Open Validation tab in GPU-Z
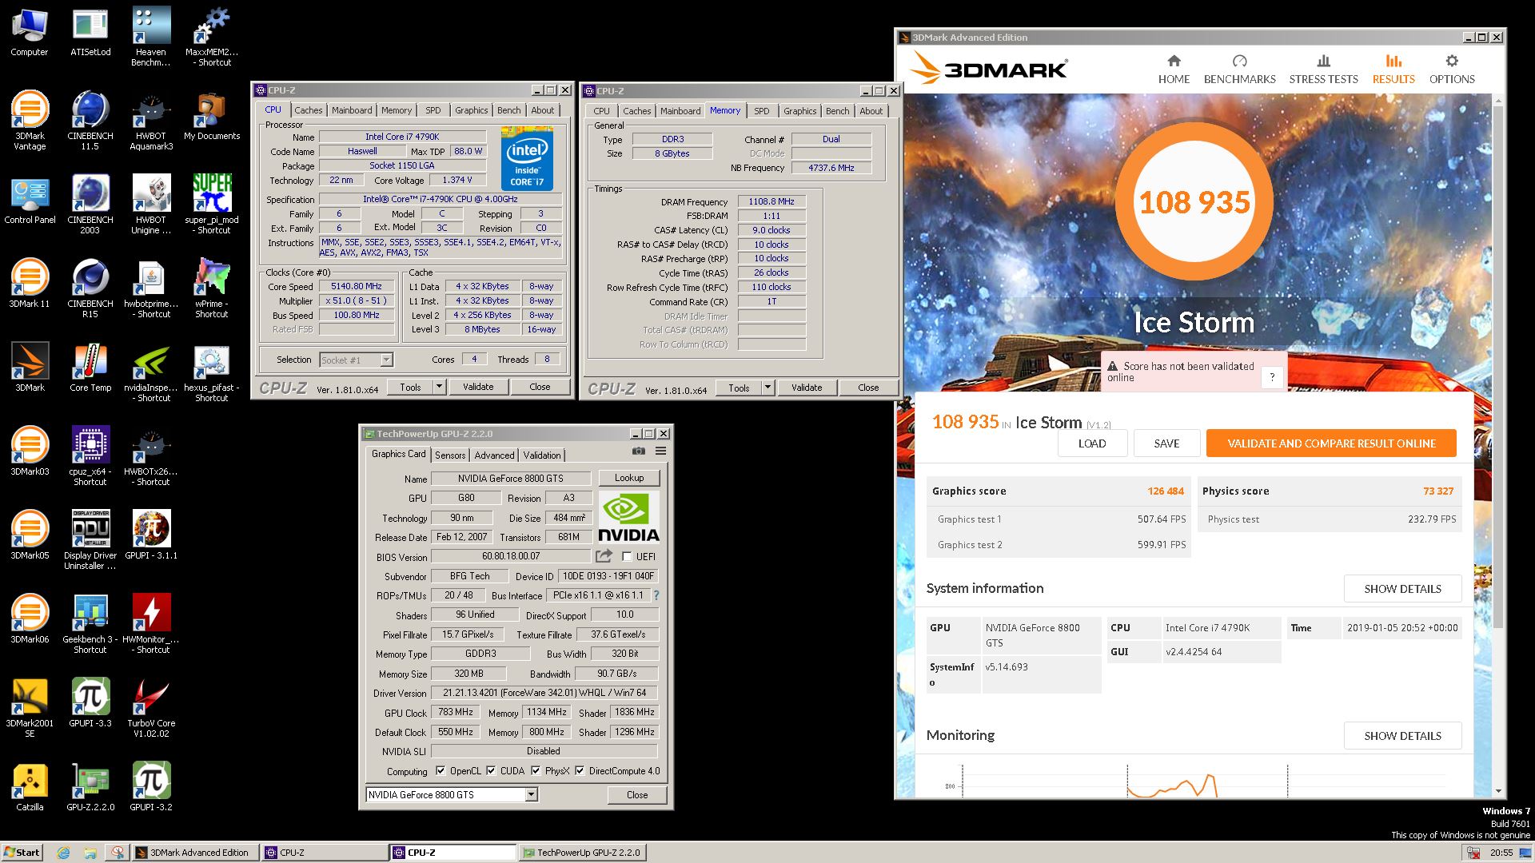Image resolution: width=1535 pixels, height=863 pixels. (542, 455)
